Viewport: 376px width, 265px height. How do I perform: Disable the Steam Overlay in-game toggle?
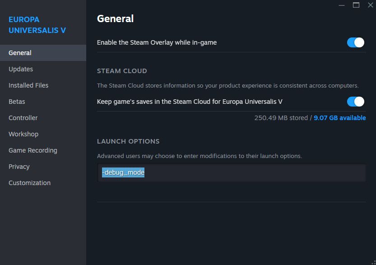(355, 42)
